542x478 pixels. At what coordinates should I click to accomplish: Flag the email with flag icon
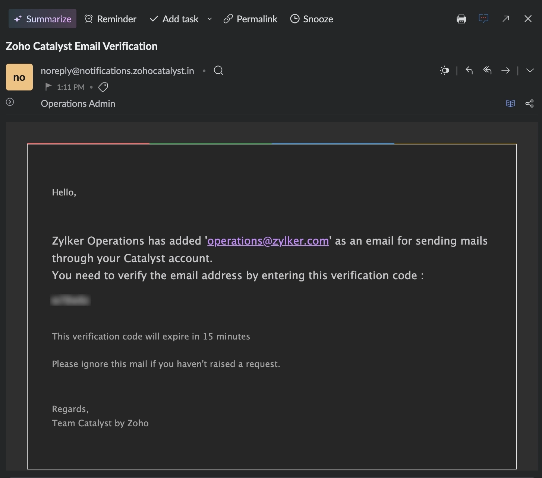pyautogui.click(x=48, y=87)
